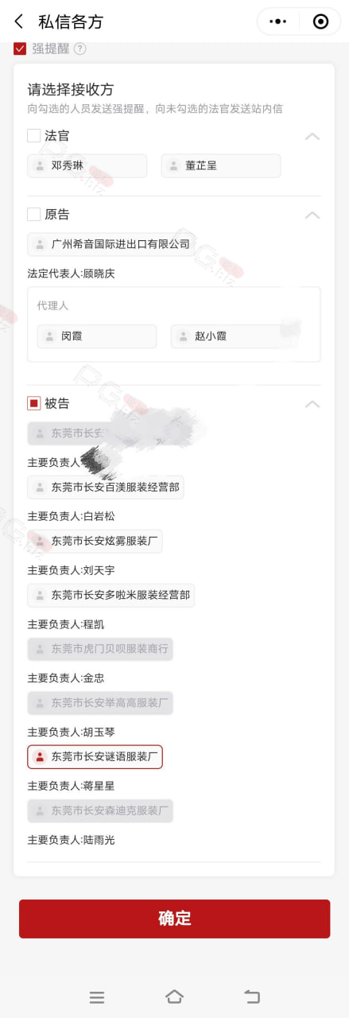Tap the mini-program close target icon
Viewport: 349px width, 1018px height.
(x=320, y=21)
